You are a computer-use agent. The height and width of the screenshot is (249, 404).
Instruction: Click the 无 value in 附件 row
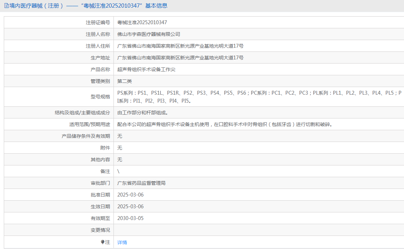click(120, 148)
